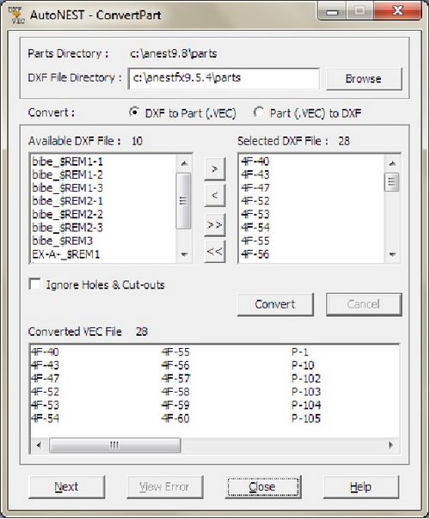Image resolution: width=430 pixels, height=519 pixels.
Task: Click down arrow of Selected DXF list scrollbar
Action: (392, 254)
